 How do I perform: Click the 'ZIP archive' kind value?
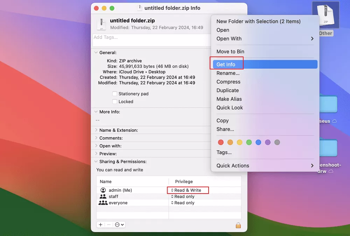(x=130, y=61)
